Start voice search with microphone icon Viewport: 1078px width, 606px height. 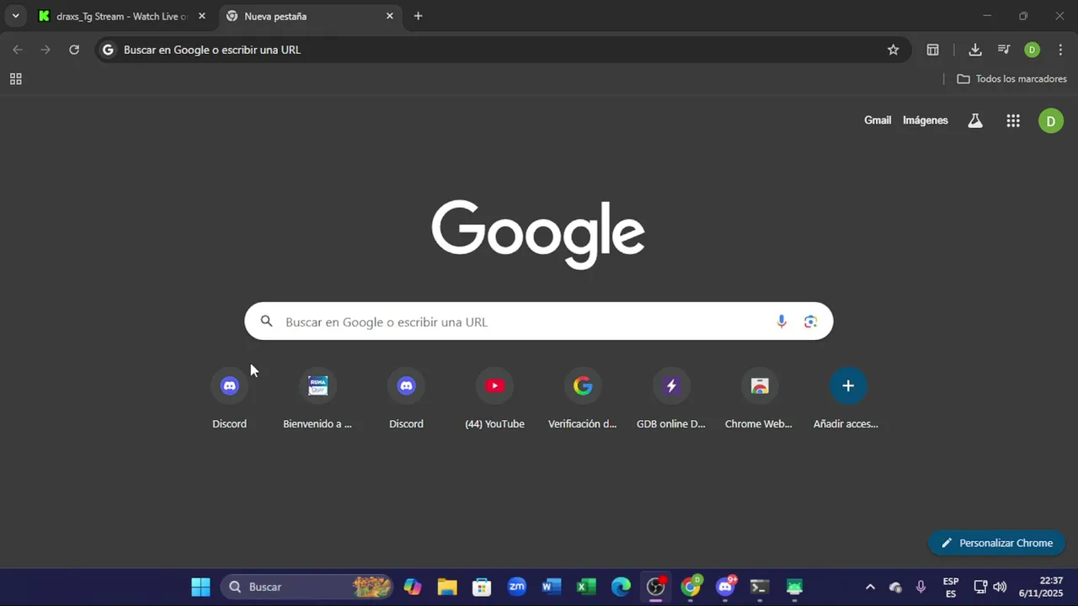[x=782, y=322]
